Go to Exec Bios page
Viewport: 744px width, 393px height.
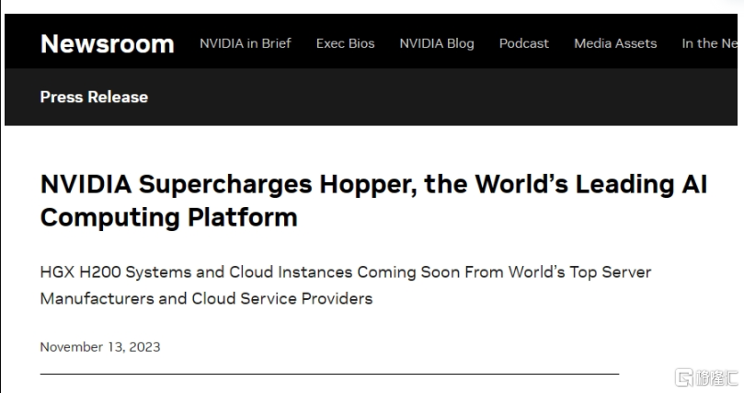(x=346, y=43)
